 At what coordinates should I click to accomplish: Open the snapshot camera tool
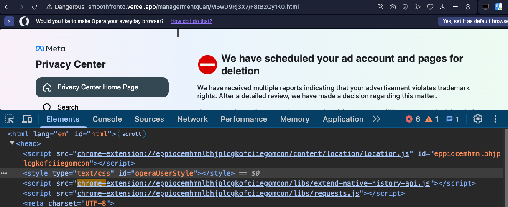(393, 7)
